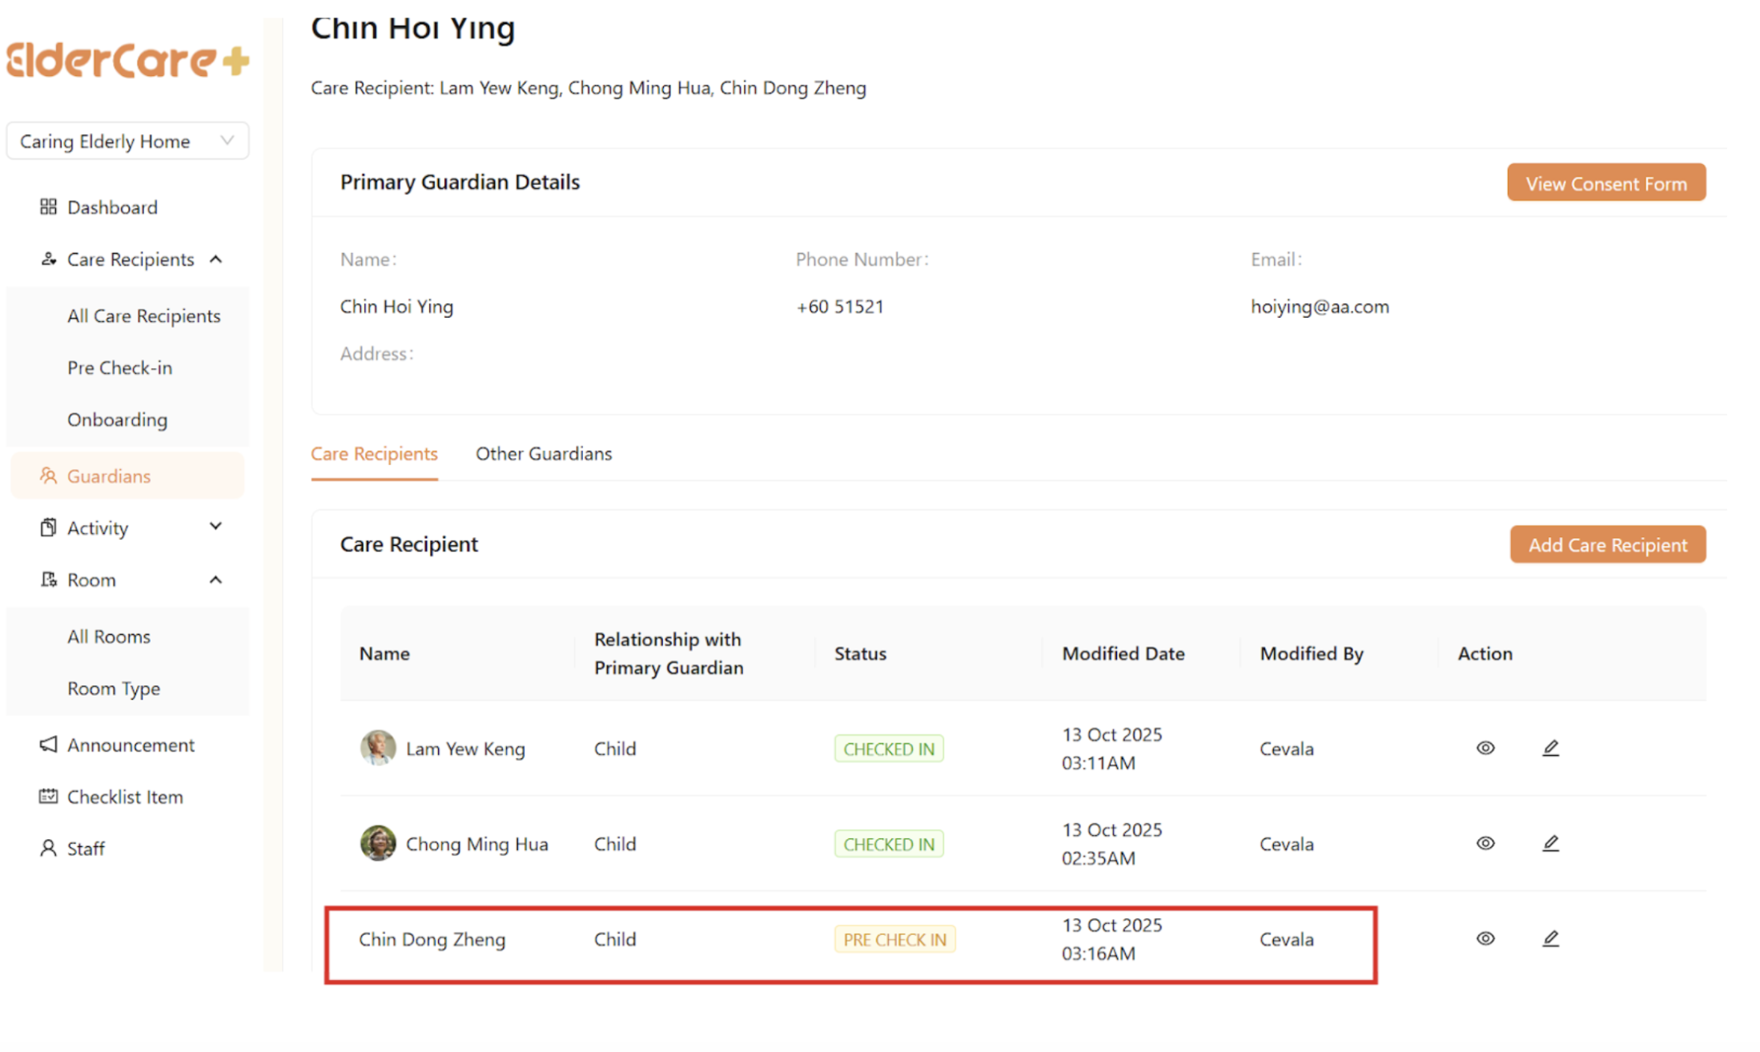
Task: Click edit pencil for Chin Dong Zheng
Action: tap(1550, 938)
